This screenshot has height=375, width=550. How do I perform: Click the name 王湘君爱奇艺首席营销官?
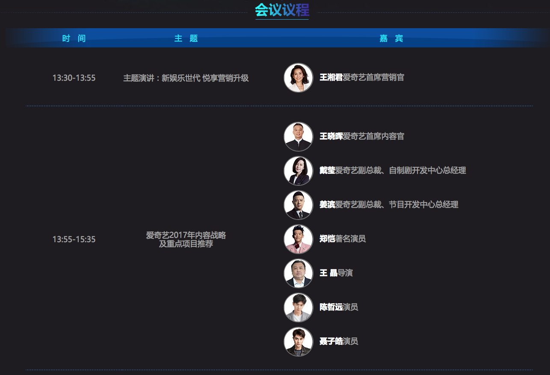pyautogui.click(x=362, y=77)
